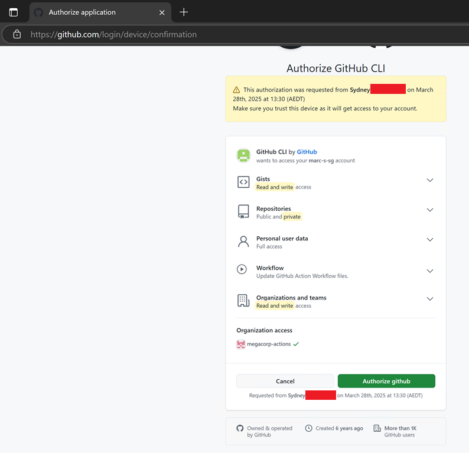
Task: Expand the Personal user data chevron
Action: [x=430, y=240]
